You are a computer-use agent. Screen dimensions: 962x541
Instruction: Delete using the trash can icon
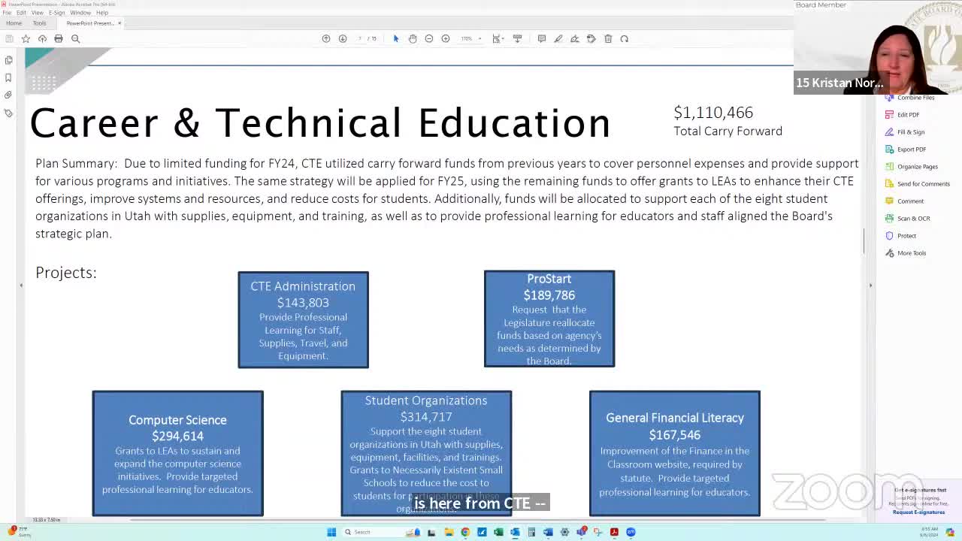pyautogui.click(x=608, y=38)
